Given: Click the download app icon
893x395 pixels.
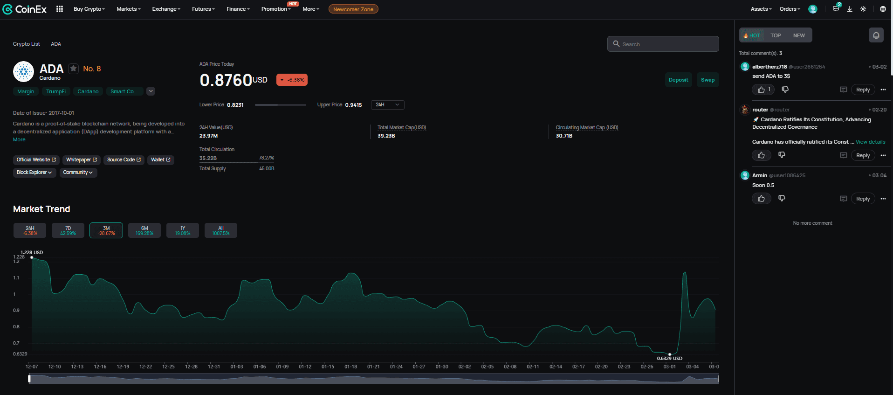Looking at the screenshot, I should point(850,9).
